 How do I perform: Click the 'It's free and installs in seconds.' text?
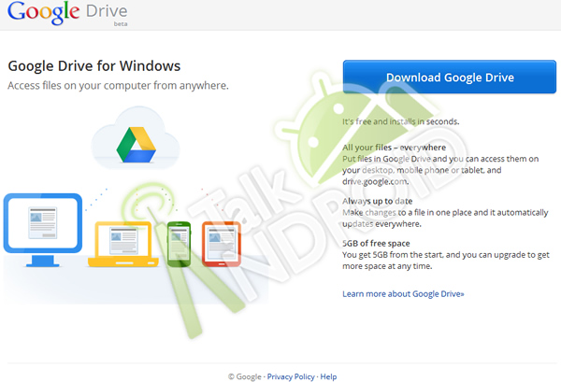point(401,121)
